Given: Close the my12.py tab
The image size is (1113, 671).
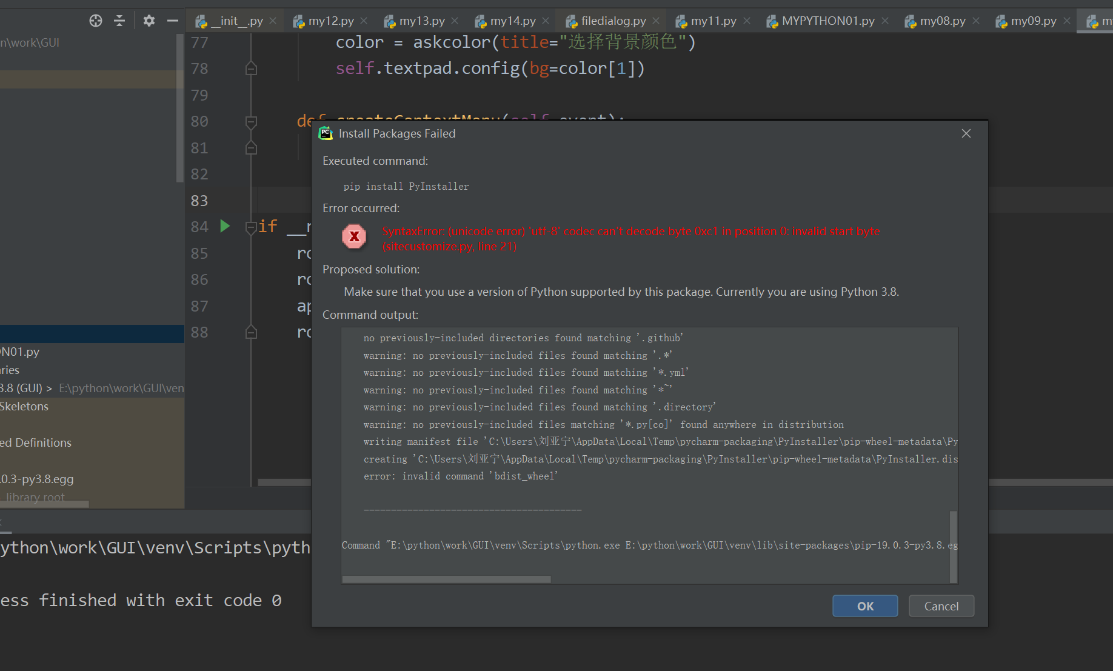Looking at the screenshot, I should pyautogui.click(x=364, y=21).
